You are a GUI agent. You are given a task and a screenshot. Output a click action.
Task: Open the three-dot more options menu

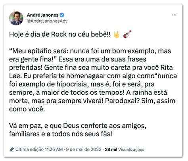point(174,15)
